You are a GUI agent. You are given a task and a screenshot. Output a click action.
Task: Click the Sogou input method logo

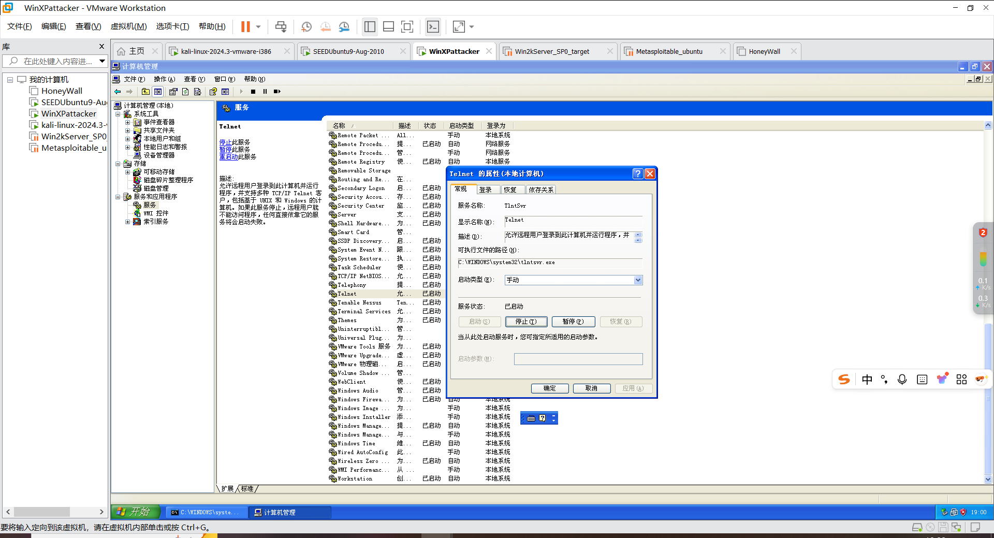click(844, 380)
